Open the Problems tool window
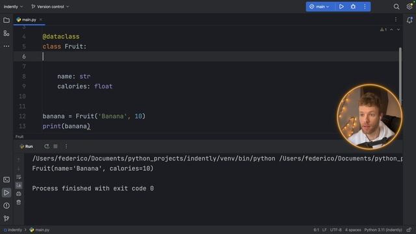 tap(6, 205)
